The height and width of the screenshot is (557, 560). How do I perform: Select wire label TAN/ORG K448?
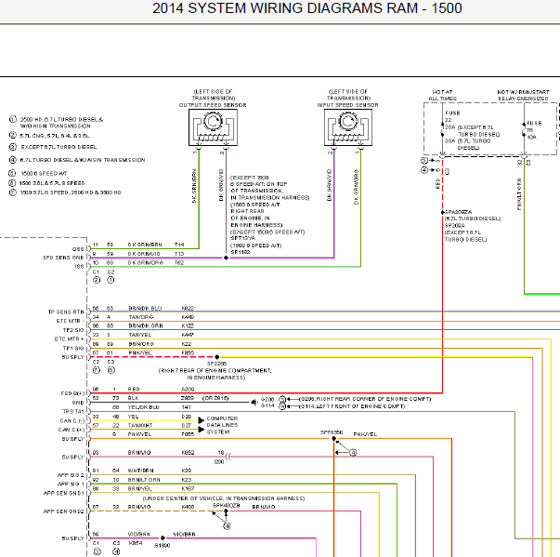[x=161, y=317]
